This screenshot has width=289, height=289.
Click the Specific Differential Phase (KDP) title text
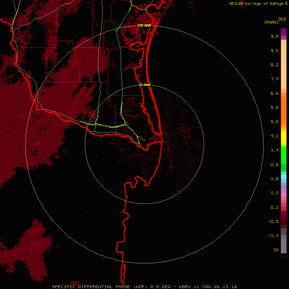(x=101, y=287)
